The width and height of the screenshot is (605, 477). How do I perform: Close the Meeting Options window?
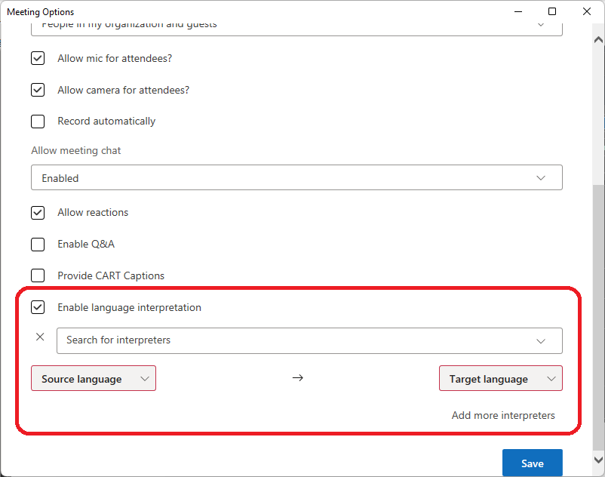587,11
